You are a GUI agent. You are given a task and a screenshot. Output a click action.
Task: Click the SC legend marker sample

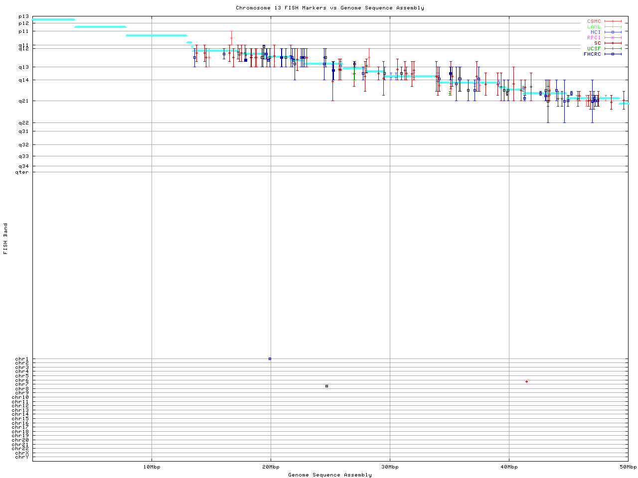pos(613,43)
